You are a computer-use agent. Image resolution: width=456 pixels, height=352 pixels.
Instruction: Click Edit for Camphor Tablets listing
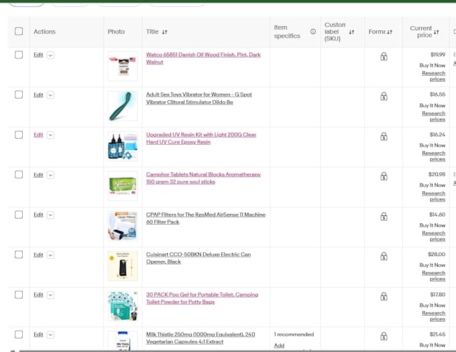point(38,175)
